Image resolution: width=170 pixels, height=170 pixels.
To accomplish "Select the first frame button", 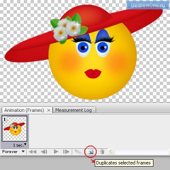I will click(x=32, y=152).
